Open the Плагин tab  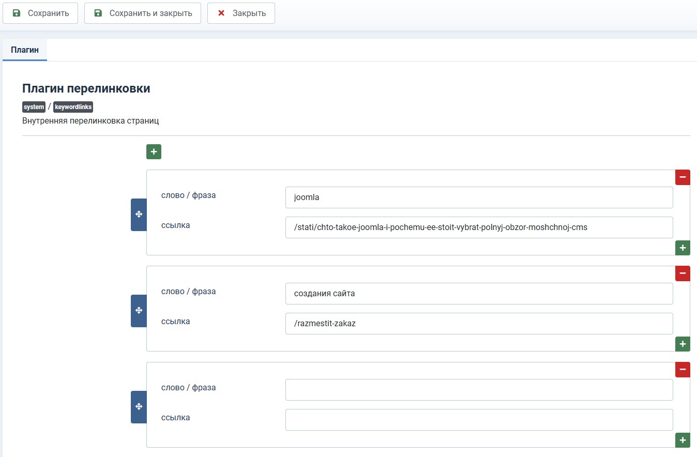click(25, 50)
